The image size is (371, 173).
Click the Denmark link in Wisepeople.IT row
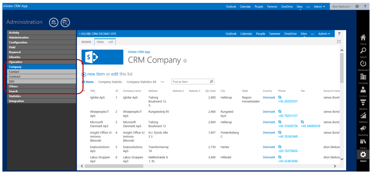(269, 111)
